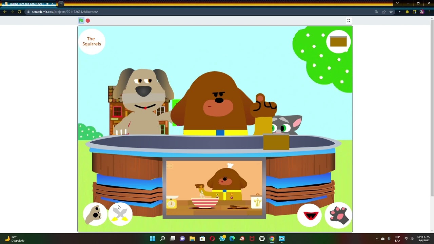Open the screen recorder app on taskbar
Viewport: 434px width, 244px height.
(x=282, y=239)
